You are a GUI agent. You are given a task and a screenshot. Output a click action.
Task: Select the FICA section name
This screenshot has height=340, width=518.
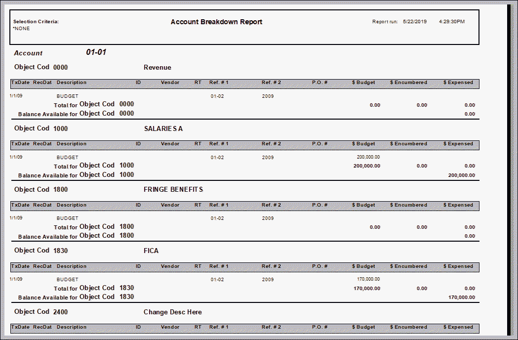(x=151, y=251)
